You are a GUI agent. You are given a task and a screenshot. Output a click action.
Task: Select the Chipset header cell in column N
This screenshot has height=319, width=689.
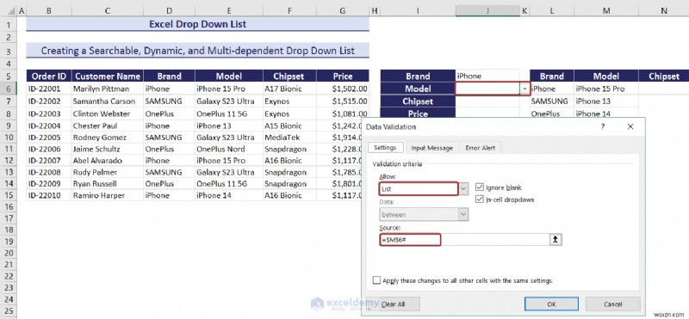[x=663, y=76]
